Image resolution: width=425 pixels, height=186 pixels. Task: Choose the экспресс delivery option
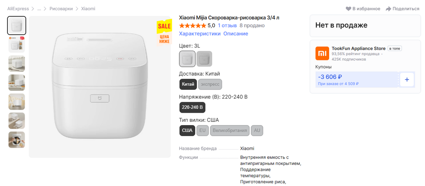210,84
